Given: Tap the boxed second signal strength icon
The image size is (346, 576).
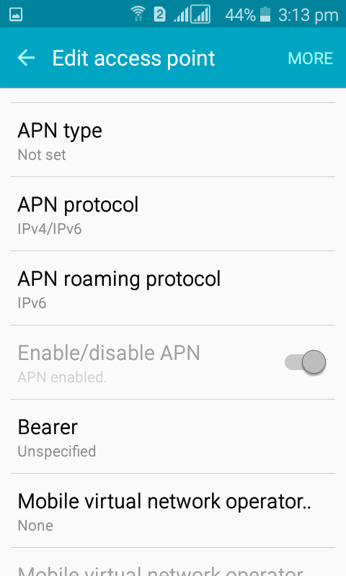Looking at the screenshot, I should [x=200, y=14].
